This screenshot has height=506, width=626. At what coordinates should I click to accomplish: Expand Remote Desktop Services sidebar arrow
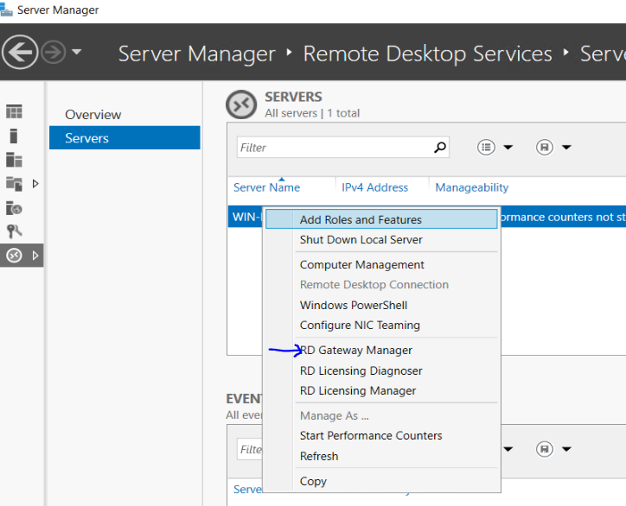(35, 256)
